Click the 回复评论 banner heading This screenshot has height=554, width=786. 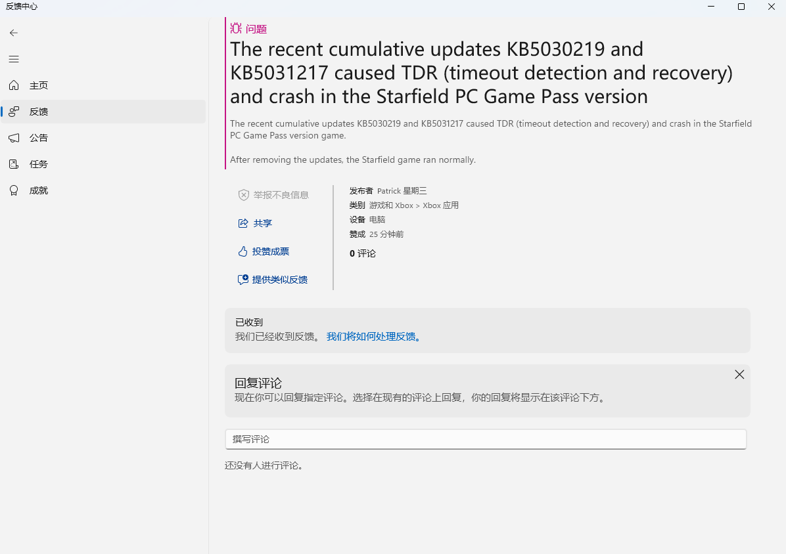pyautogui.click(x=258, y=383)
